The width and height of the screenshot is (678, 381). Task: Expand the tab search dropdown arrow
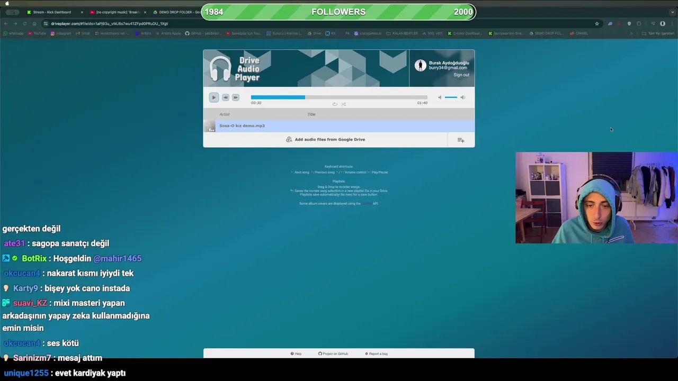pos(672,12)
